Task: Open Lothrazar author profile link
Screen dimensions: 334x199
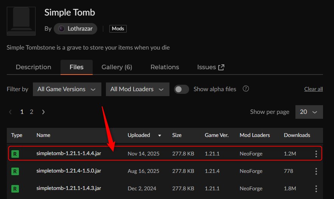Action: point(76,28)
